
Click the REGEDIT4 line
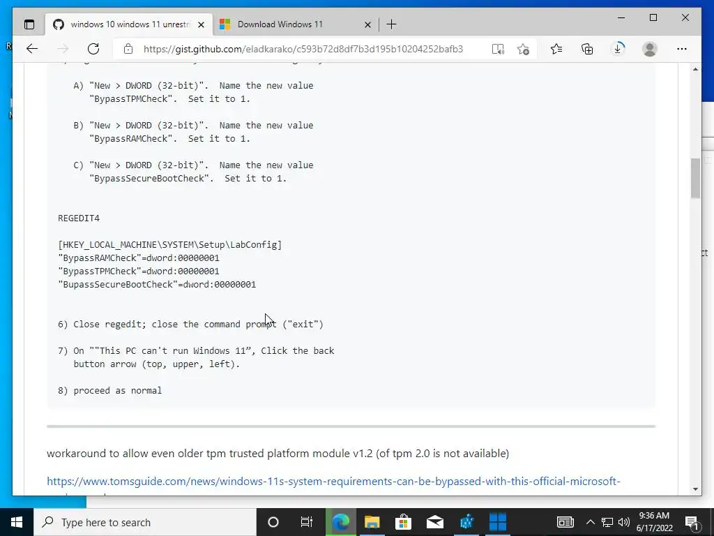[x=79, y=218]
